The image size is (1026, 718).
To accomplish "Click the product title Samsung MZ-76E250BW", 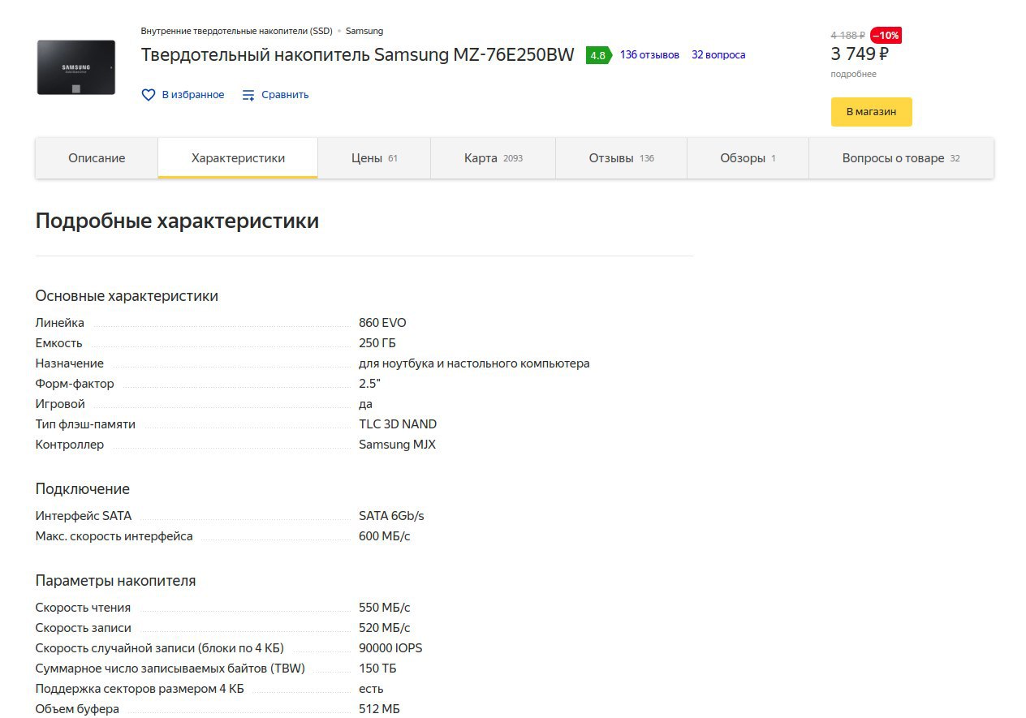I will click(357, 55).
